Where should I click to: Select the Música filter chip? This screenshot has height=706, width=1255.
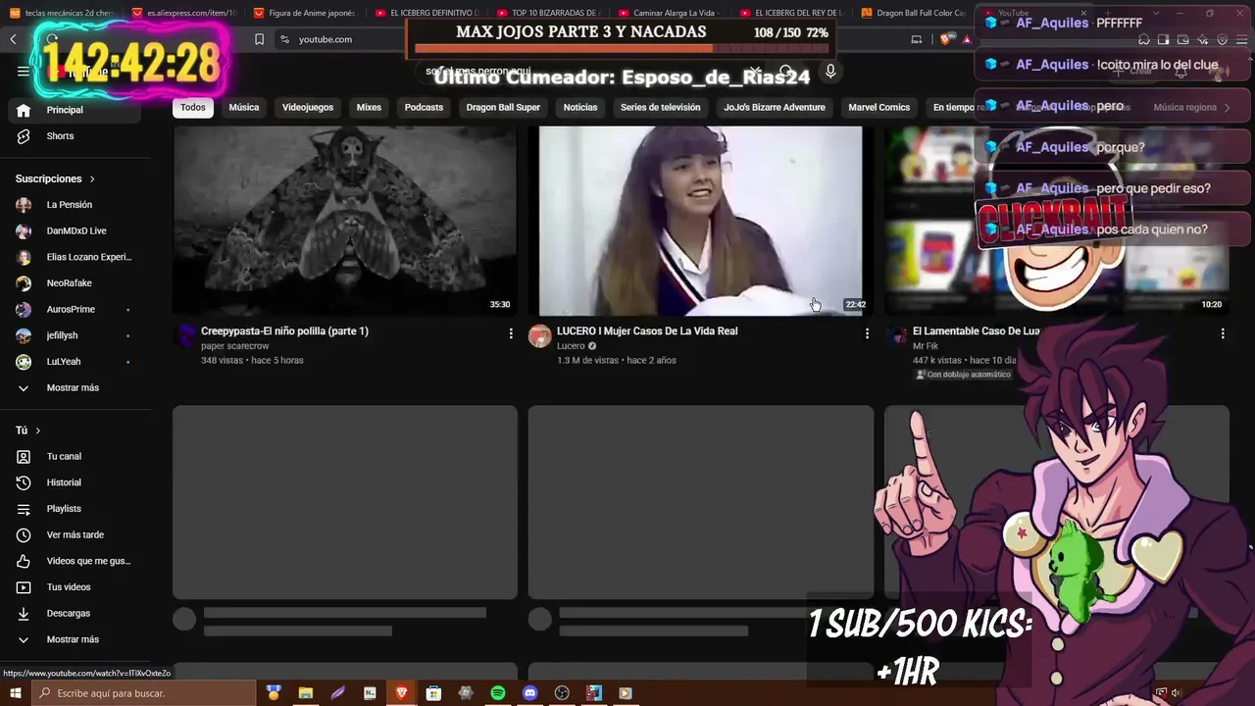(244, 107)
